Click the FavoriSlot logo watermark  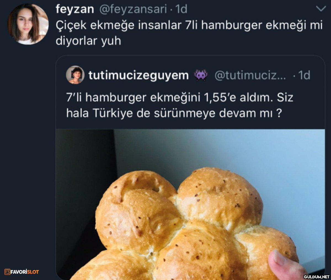click(x=22, y=272)
